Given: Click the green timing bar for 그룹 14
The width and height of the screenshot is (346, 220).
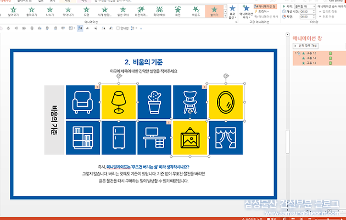Looking at the screenshot, I should (x=330, y=58).
